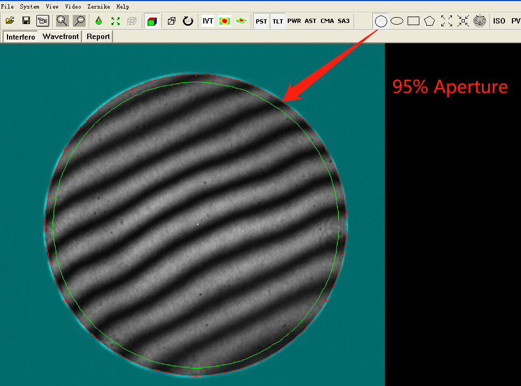
Task: Open the Video menu
Action: [x=73, y=6]
